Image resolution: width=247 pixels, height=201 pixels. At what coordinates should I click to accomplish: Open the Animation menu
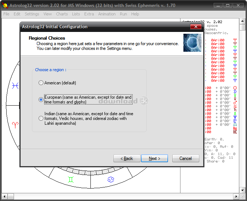pos(107,14)
